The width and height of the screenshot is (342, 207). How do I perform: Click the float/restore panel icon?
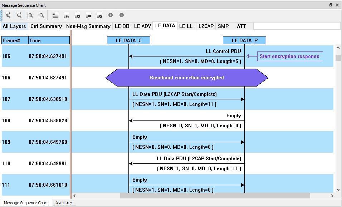pos(331,5)
